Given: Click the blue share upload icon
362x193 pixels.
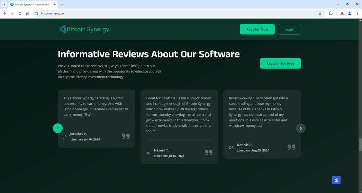Looking at the screenshot, I should tap(336, 180).
